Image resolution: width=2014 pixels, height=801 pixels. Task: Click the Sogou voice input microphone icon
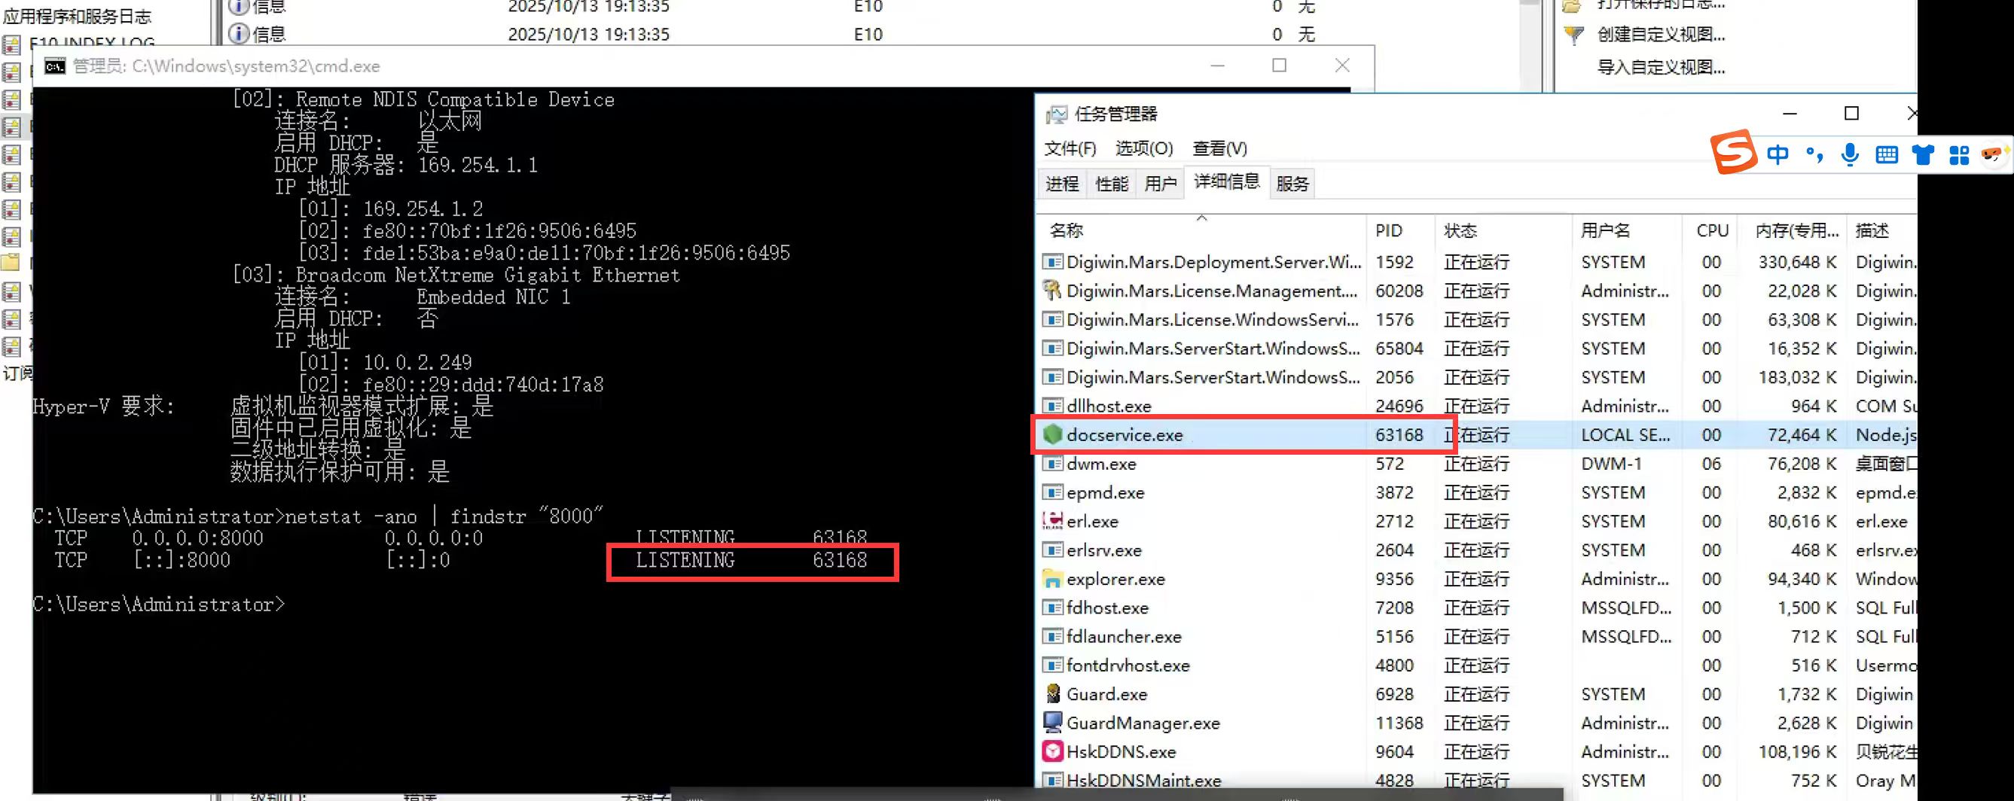(x=1849, y=155)
